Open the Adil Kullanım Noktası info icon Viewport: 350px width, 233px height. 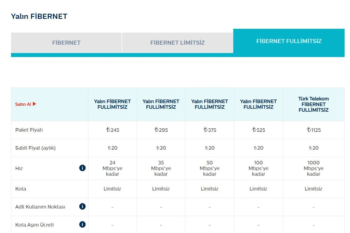(82, 207)
